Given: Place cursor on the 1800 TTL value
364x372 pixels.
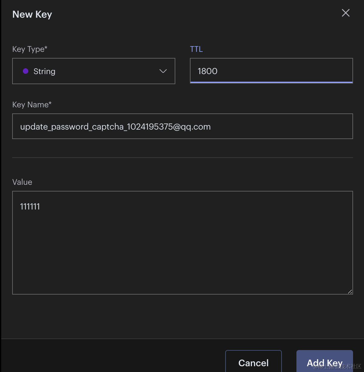Looking at the screenshot, I should coord(208,71).
